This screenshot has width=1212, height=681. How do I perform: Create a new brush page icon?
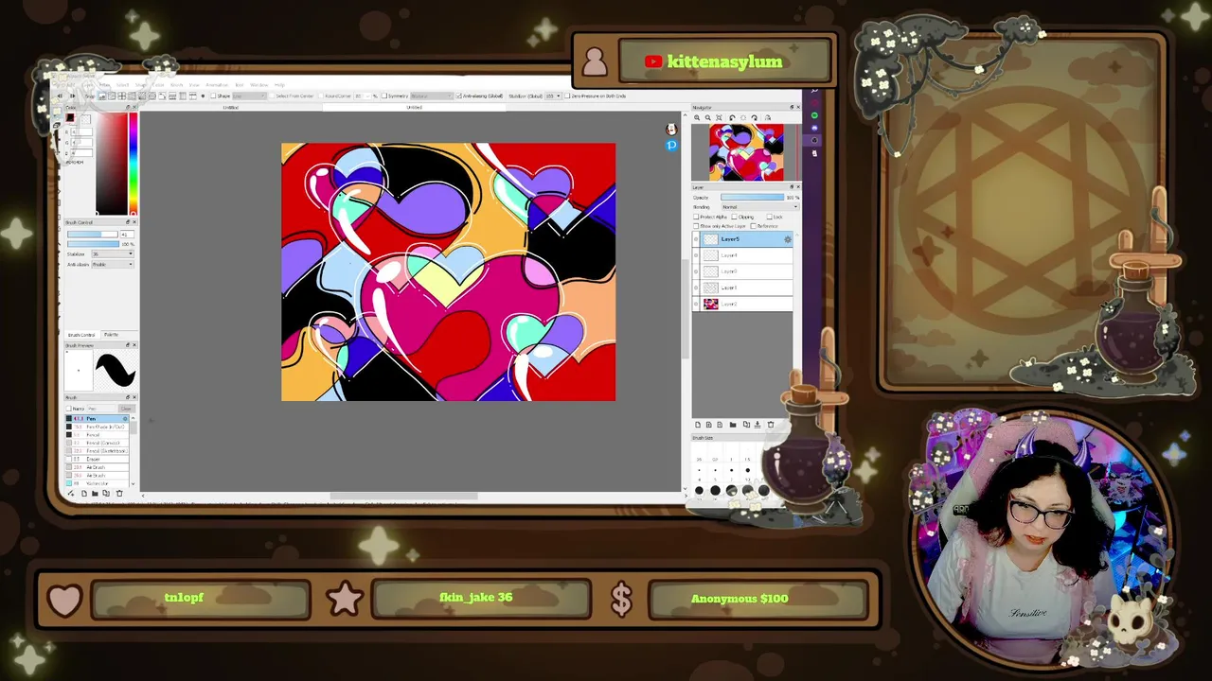pyautogui.click(x=84, y=493)
